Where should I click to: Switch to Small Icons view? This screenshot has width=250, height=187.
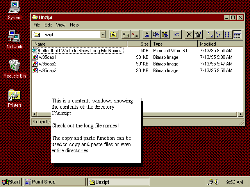pos(219,35)
